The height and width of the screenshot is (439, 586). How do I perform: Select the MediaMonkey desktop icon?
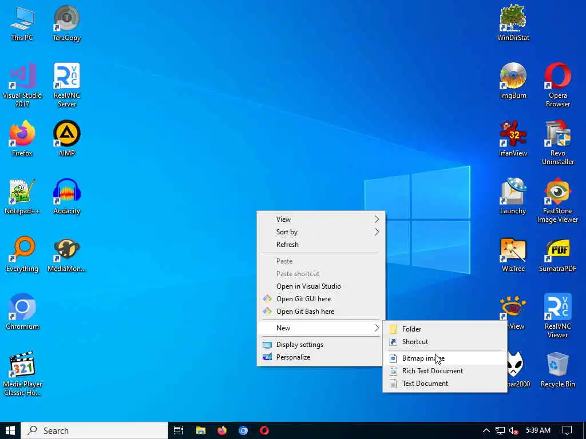coord(66,254)
